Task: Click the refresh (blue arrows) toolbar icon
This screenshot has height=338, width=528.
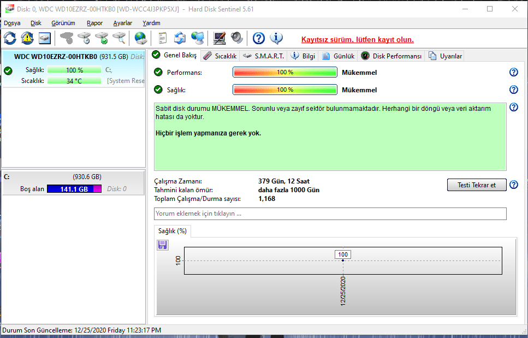Action: pyautogui.click(x=10, y=38)
